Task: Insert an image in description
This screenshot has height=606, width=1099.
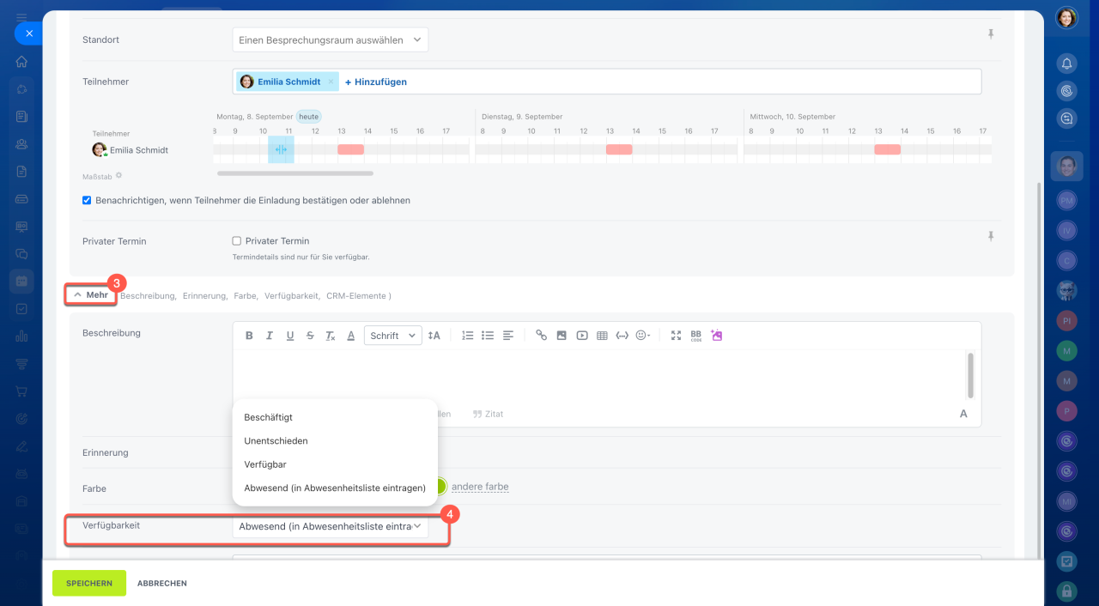Action: tap(562, 336)
